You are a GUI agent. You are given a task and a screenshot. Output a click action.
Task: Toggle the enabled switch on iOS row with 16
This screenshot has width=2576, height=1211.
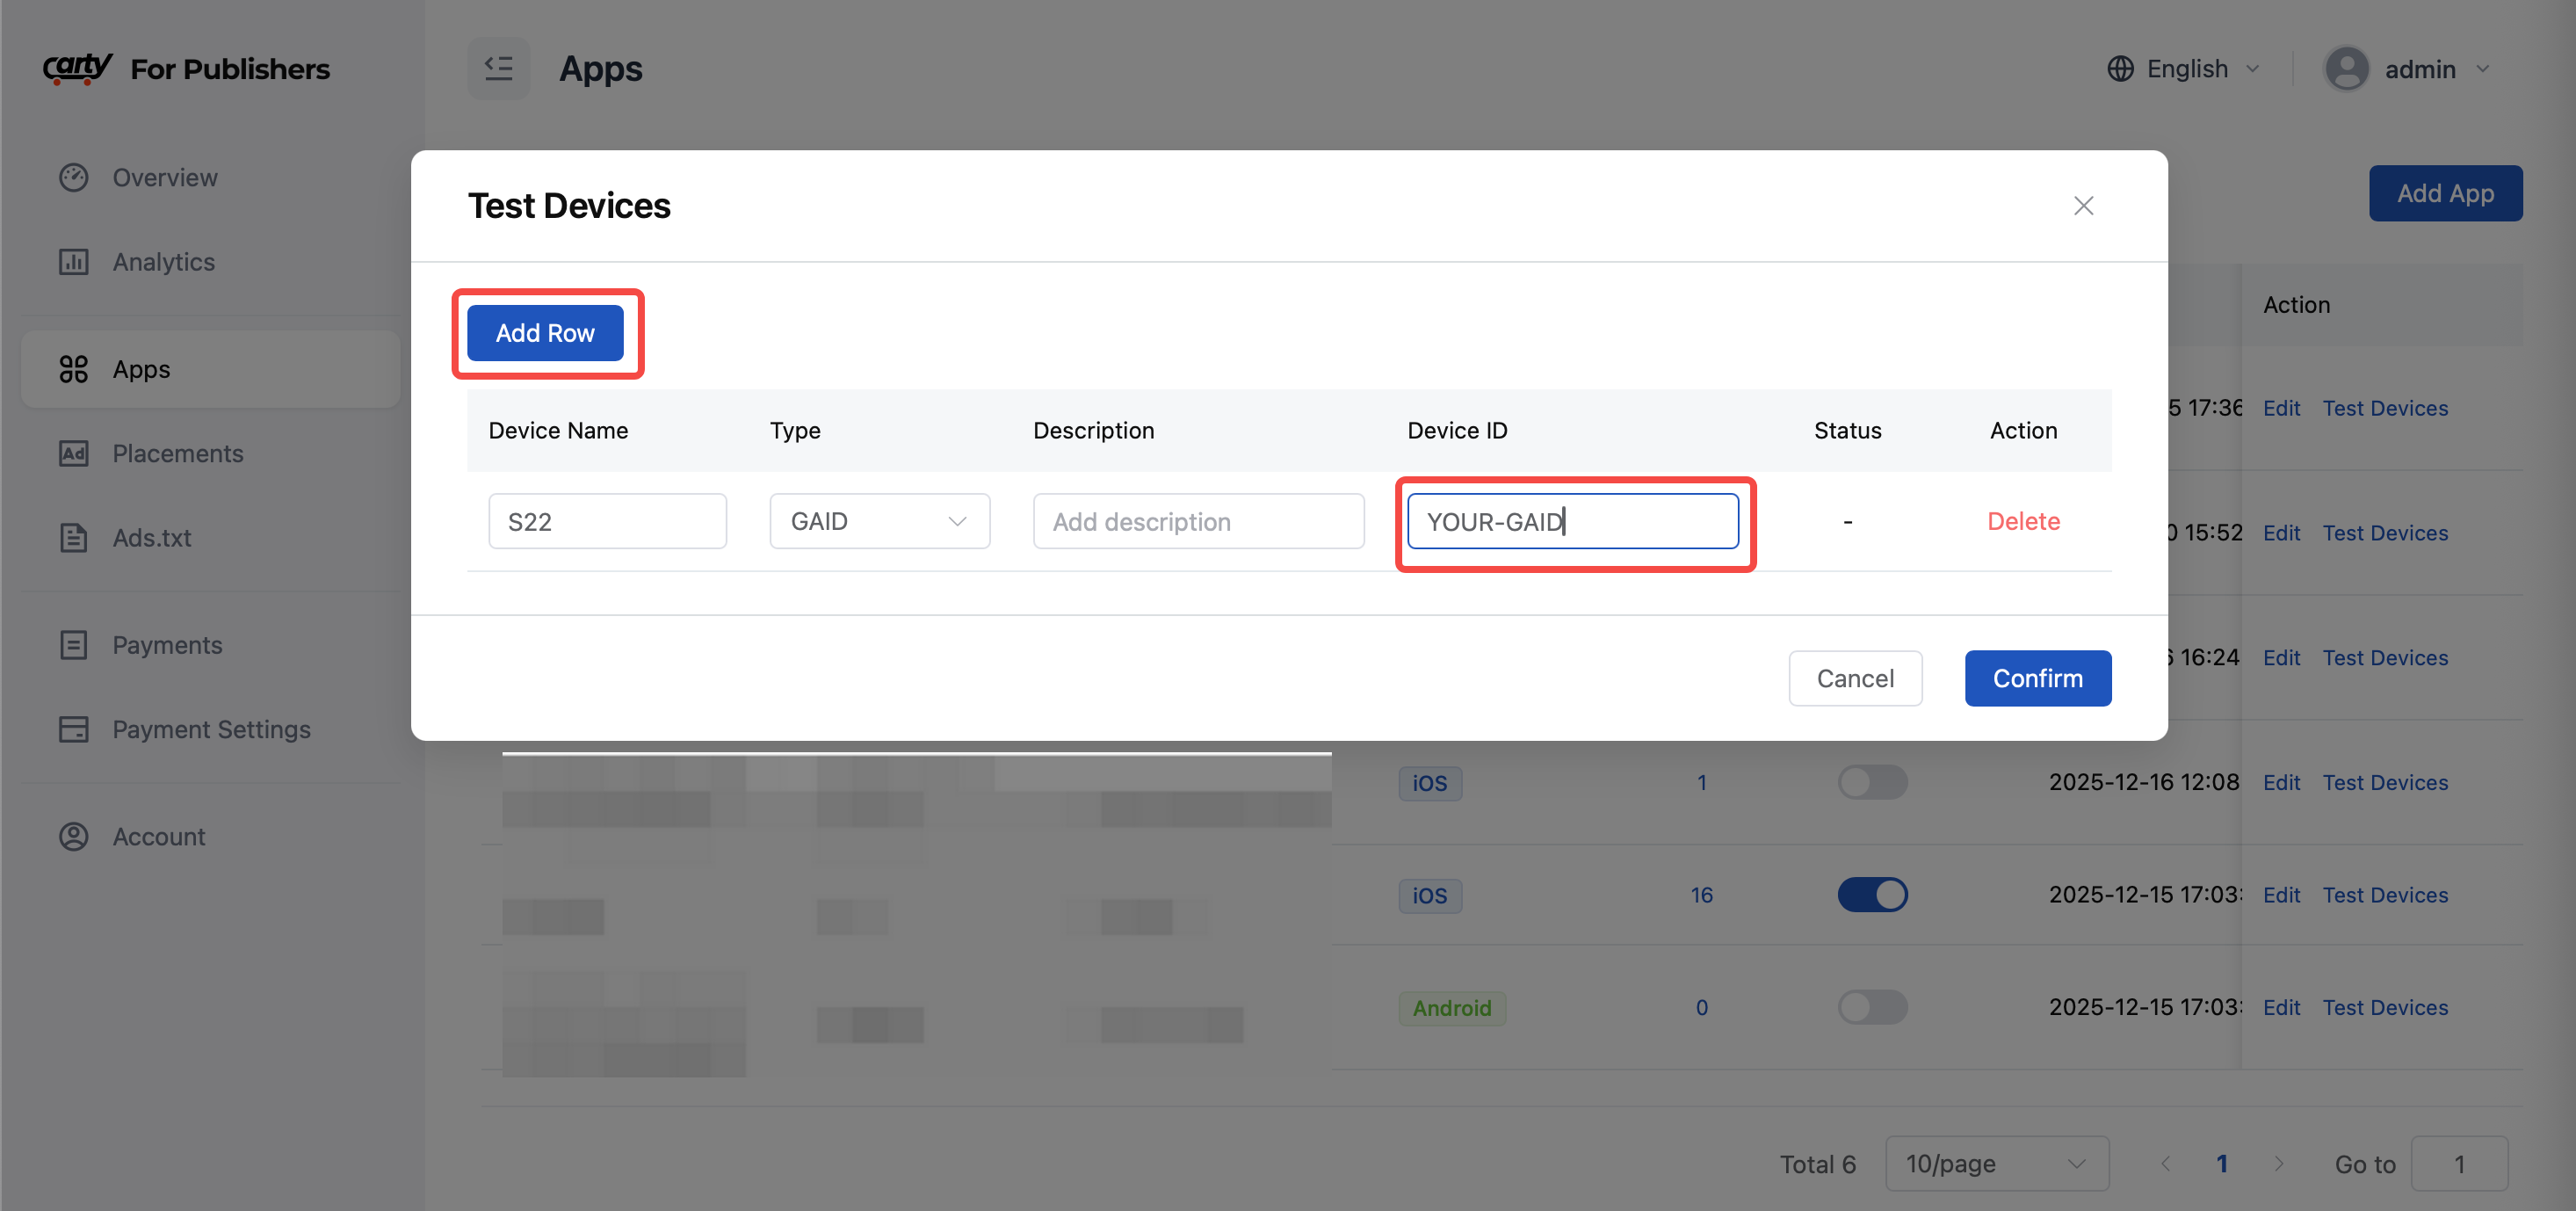[x=1872, y=894]
